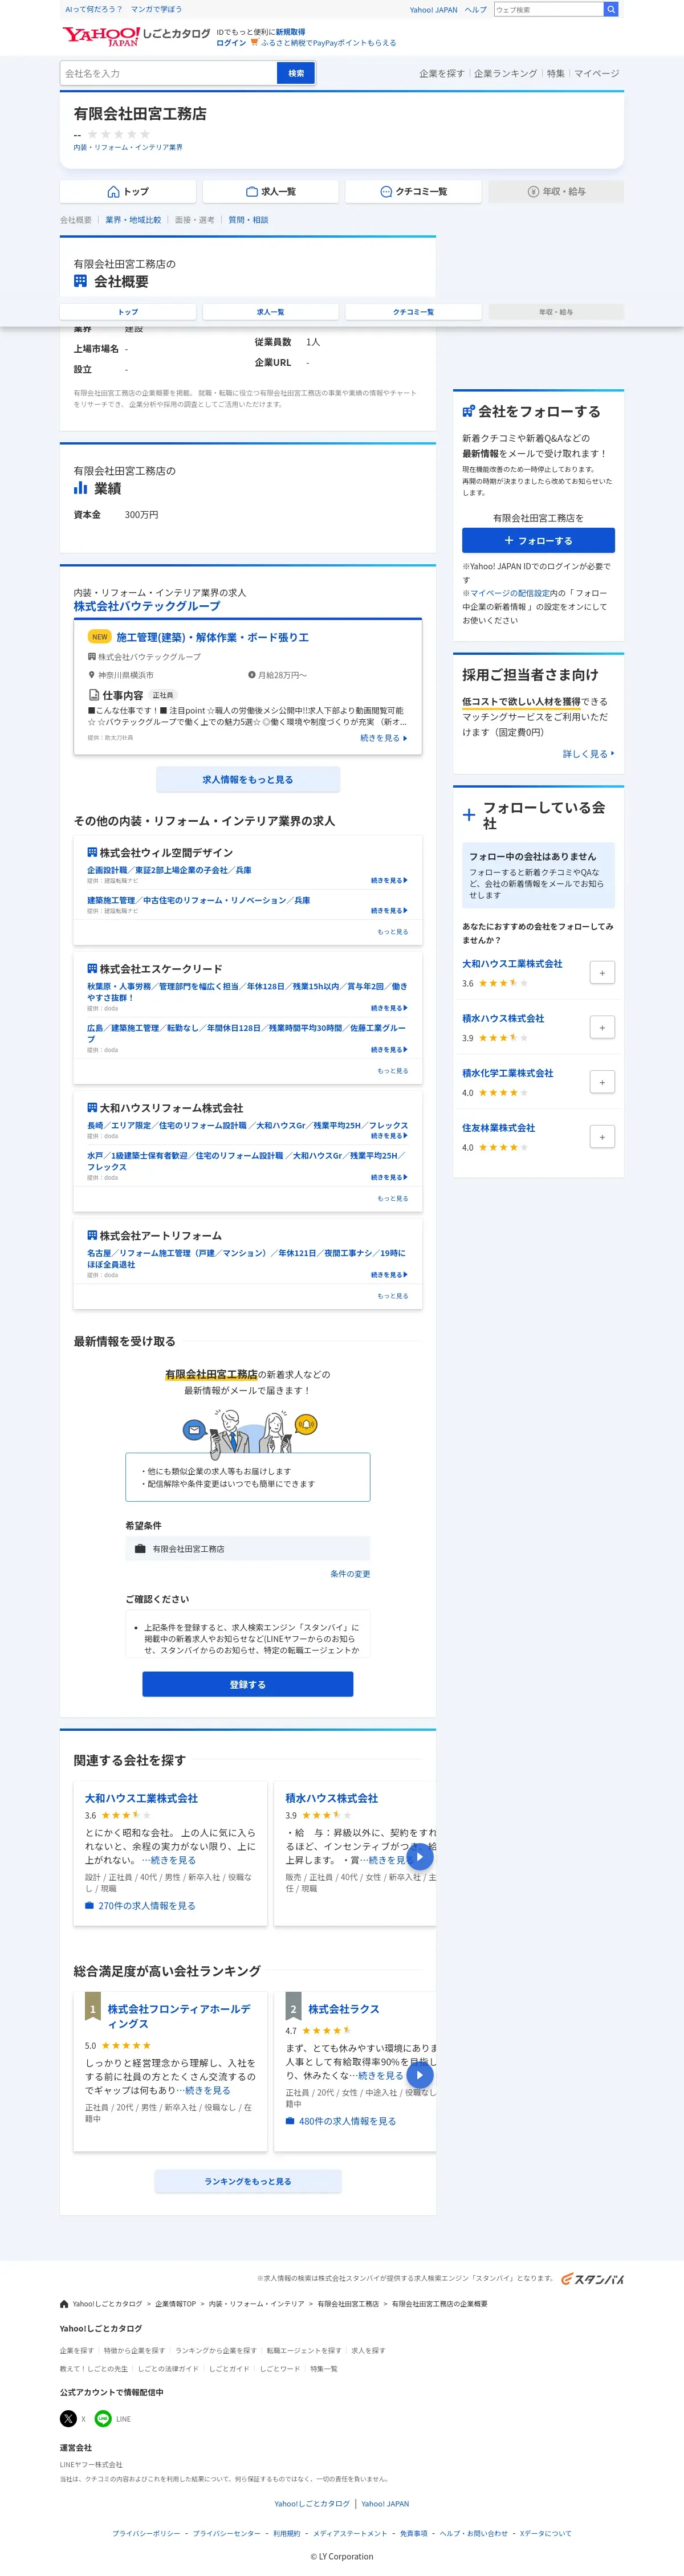The width and height of the screenshot is (684, 2576).
Task: Click the empty star rating under company name
Action: tap(118, 134)
